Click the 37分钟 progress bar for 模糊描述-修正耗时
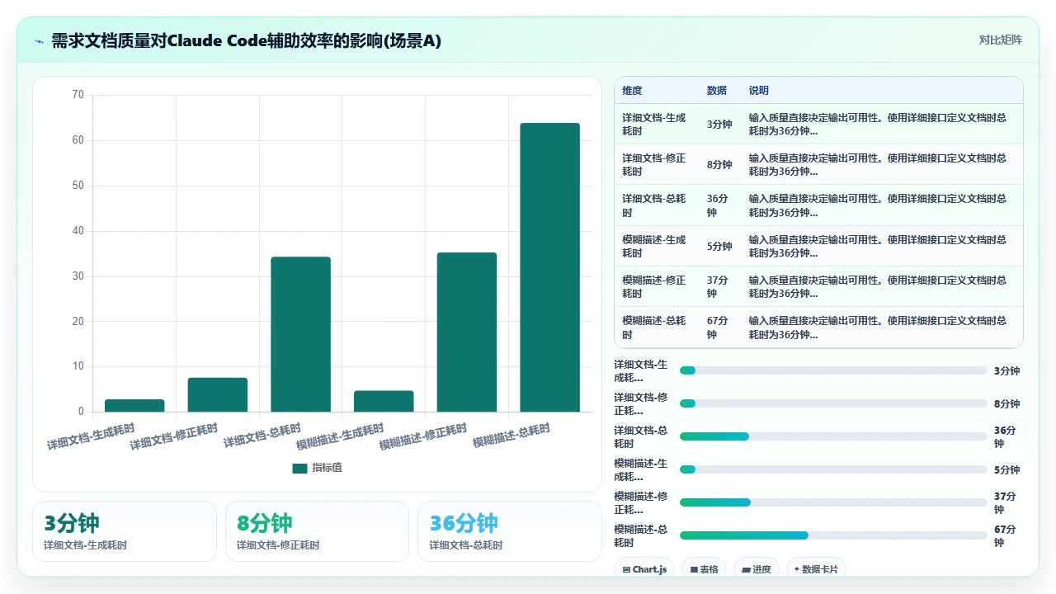Screen dimensions: 1056x594 tap(833, 502)
